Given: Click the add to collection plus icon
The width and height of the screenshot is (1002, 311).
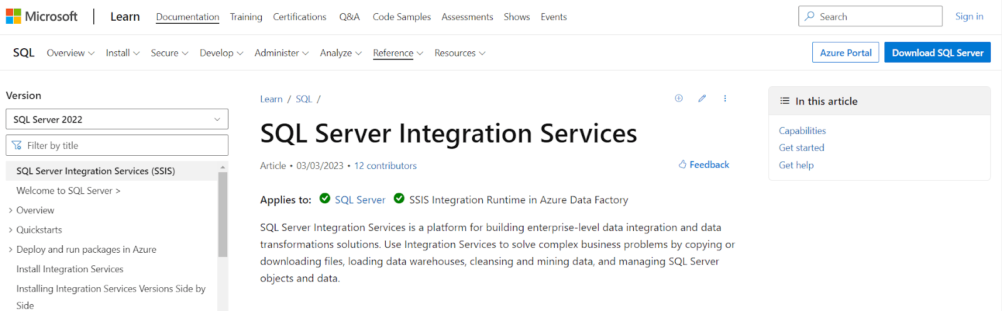Looking at the screenshot, I should coord(679,98).
